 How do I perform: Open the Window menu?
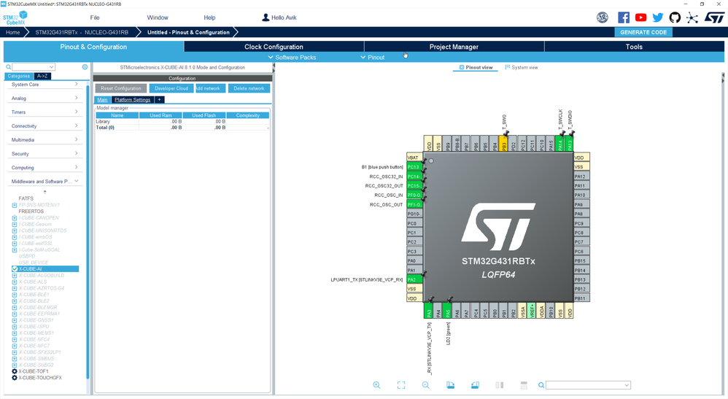click(158, 18)
